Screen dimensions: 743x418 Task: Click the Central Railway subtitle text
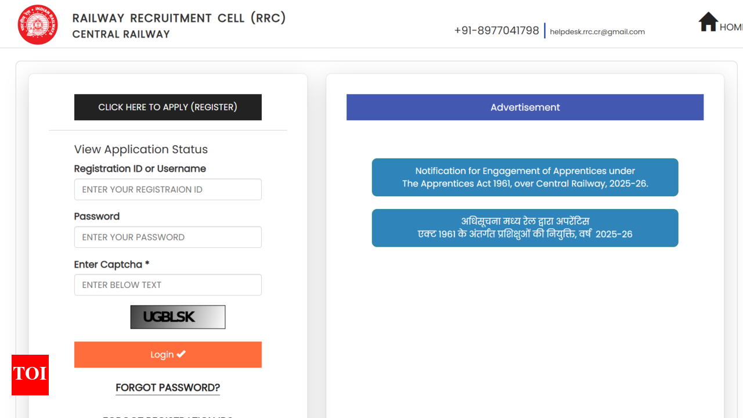(121, 34)
